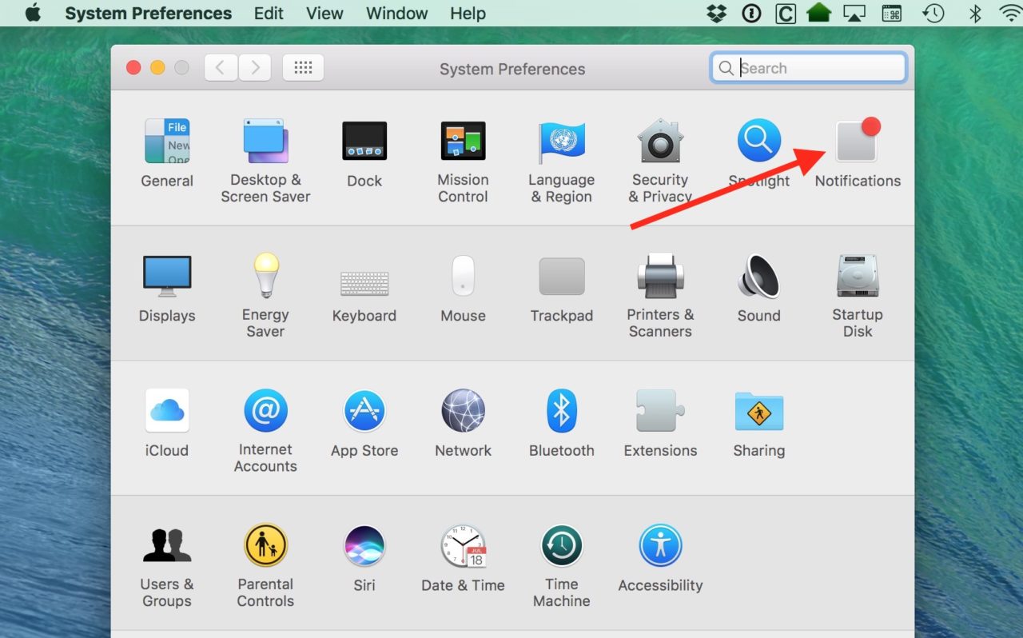This screenshot has width=1023, height=638.
Task: Open the System Preferences app menu
Action: pyautogui.click(x=149, y=14)
